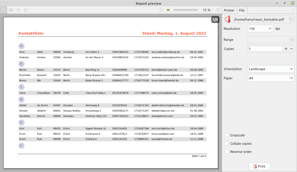Click the single page view icon
Viewport: 297px width, 172px height.
[4, 10]
